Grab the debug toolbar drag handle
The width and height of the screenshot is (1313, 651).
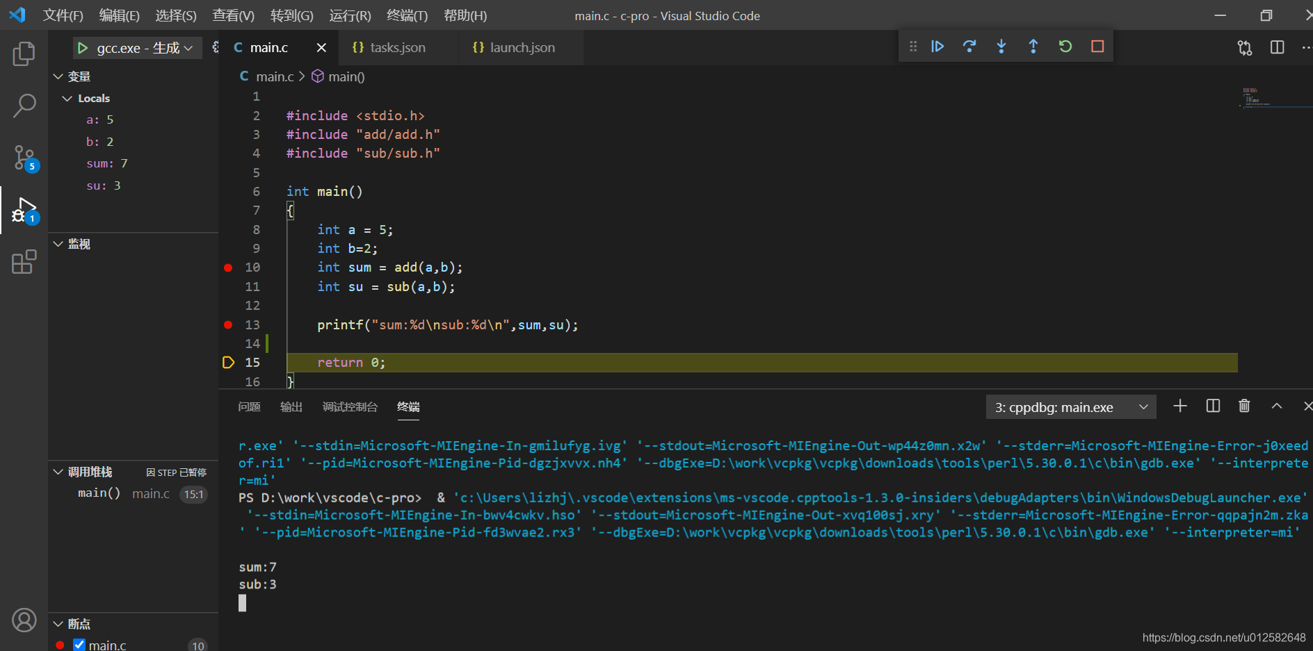pyautogui.click(x=913, y=47)
